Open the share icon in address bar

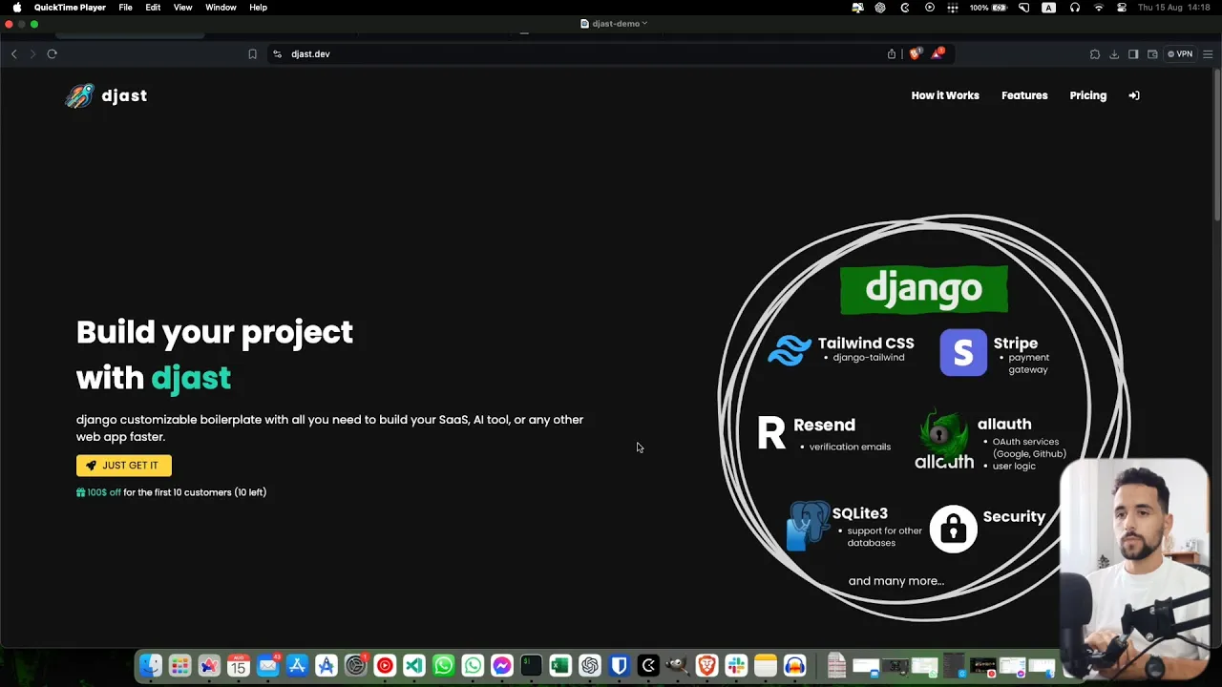[892, 54]
